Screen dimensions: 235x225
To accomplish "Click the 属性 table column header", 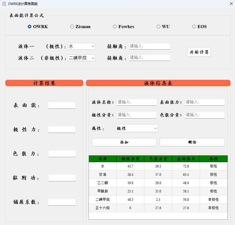I will click(214, 159).
